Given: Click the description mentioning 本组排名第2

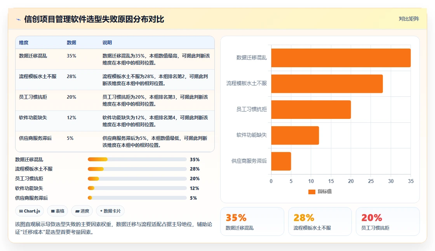Looking at the screenshot, I should [x=155, y=80].
